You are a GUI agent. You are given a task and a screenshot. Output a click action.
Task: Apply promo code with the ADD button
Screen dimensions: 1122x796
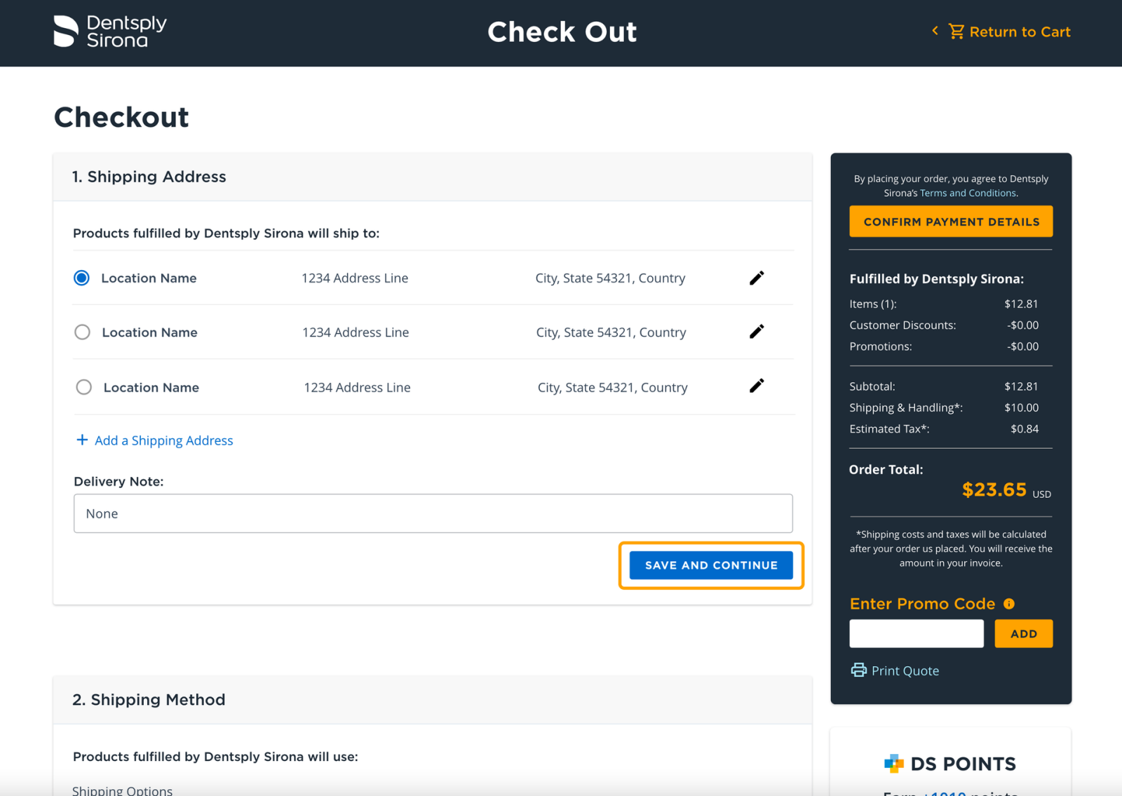click(1023, 633)
